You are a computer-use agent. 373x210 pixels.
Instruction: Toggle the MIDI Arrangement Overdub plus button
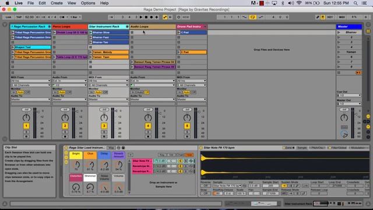(x=157, y=17)
